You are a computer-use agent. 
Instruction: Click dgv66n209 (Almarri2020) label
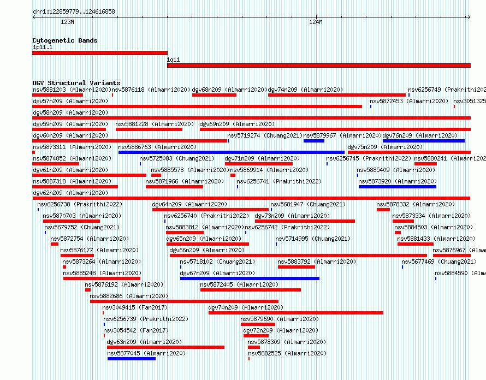207,250
